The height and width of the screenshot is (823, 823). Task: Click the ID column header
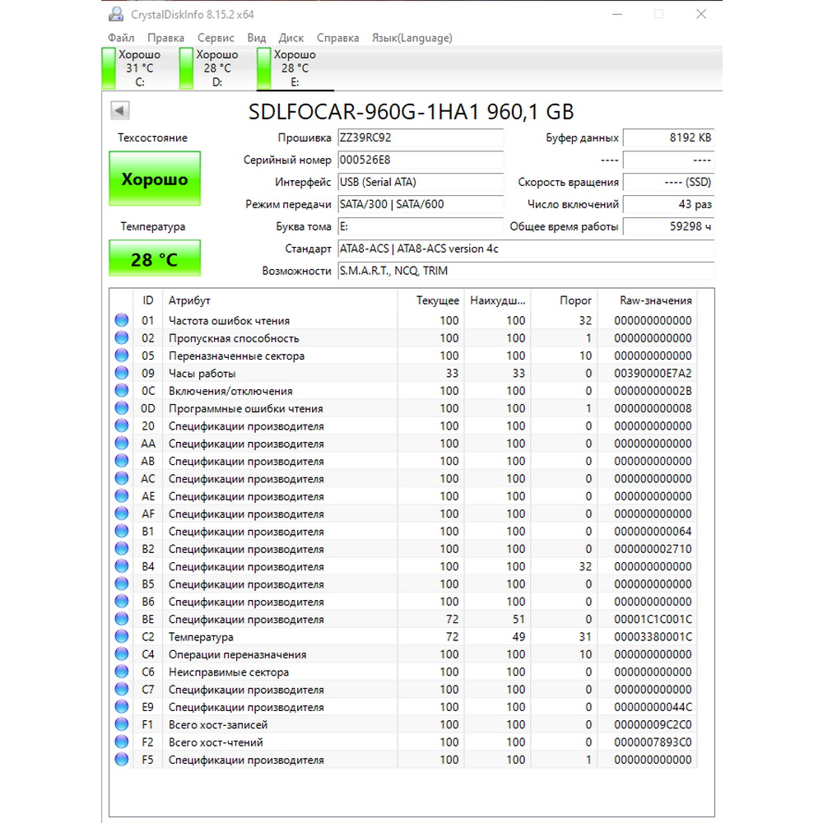148,300
